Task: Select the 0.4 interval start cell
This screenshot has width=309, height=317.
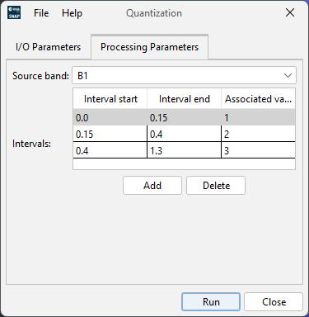Action: coord(110,150)
